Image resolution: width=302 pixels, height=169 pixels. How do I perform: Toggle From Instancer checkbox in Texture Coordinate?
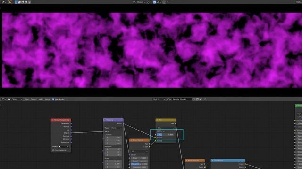[53, 150]
